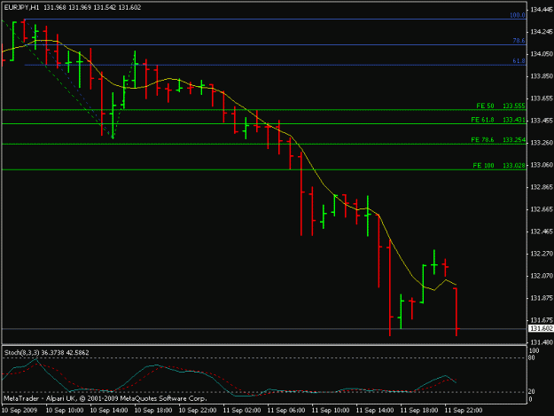The height and width of the screenshot is (416, 554).
Task: Click the stochastic 20 level label
Action: [531, 392]
